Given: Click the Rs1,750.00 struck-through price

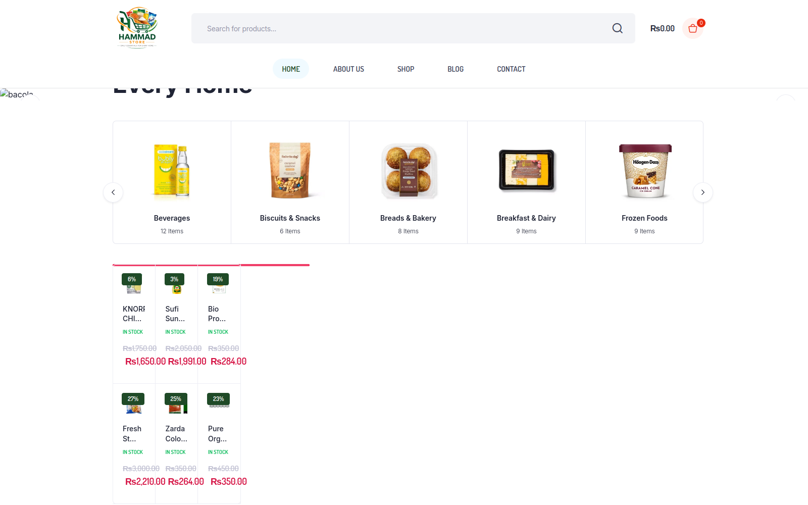Looking at the screenshot, I should point(139,348).
